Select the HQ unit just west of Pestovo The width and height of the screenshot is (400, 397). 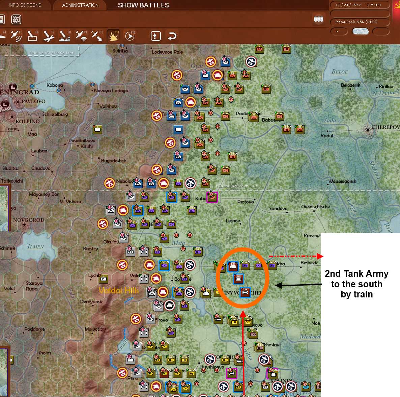(192, 211)
